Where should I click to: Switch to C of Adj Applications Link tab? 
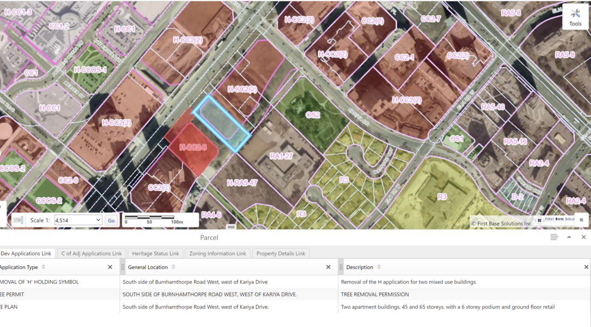point(91,253)
